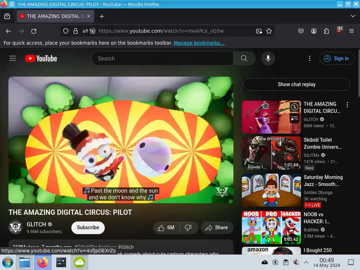This screenshot has width=360, height=270.
Task: Click the Golden Obunga channel name
Action: [x=318, y=192]
